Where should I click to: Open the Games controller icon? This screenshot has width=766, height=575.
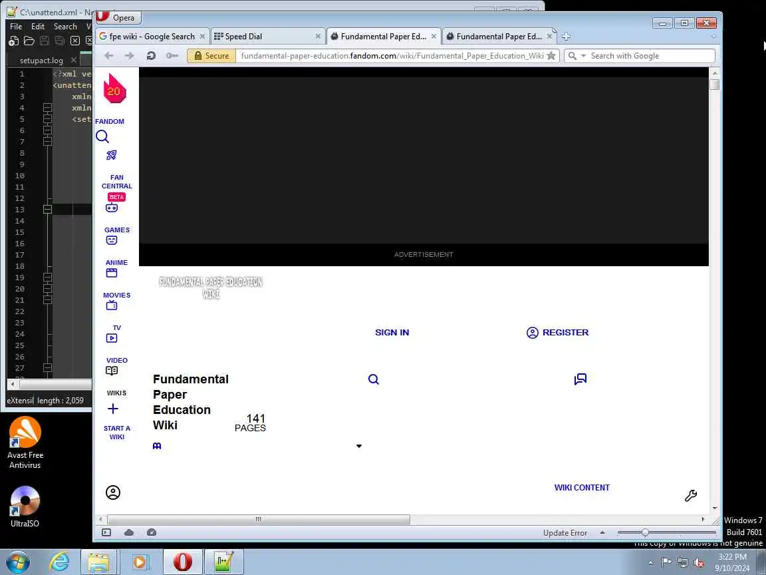[x=112, y=208]
